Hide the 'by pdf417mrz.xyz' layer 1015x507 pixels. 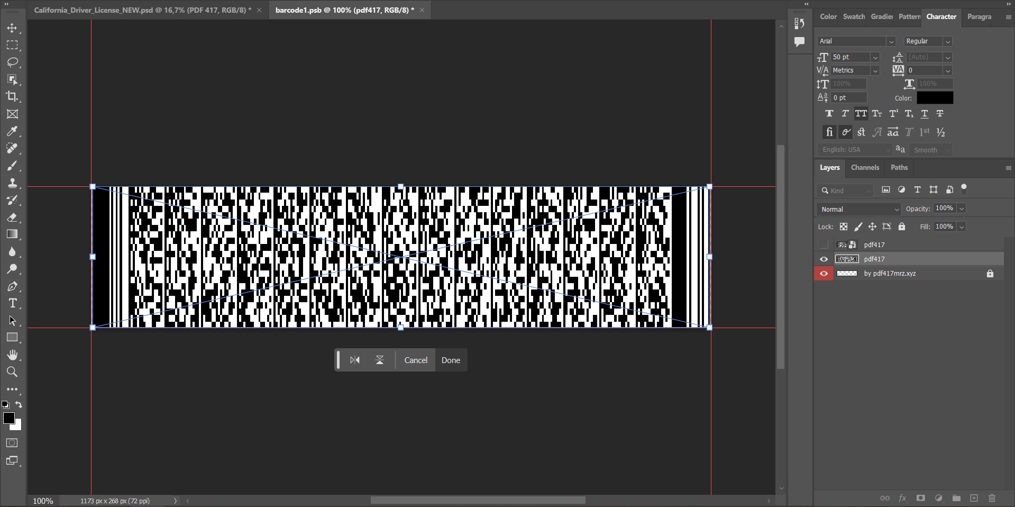(x=824, y=274)
